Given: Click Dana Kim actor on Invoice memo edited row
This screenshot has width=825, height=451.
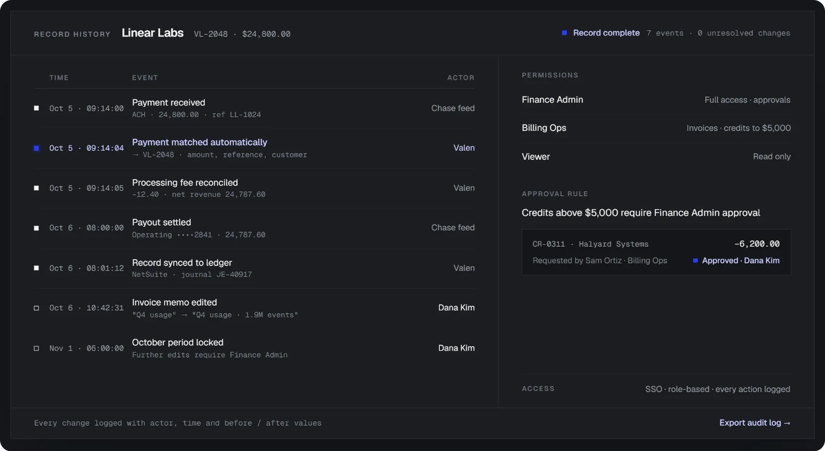Looking at the screenshot, I should (457, 308).
